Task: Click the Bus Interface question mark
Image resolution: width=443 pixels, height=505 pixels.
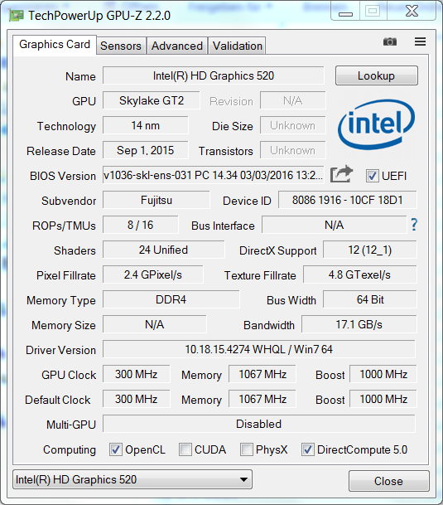Action: [414, 225]
